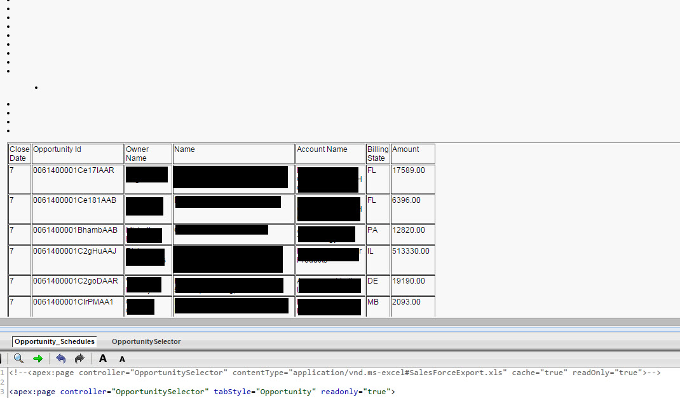Select opportunity id 0061400001Ce17IAAR
Viewport: 680px width, 398px height.
pos(74,170)
